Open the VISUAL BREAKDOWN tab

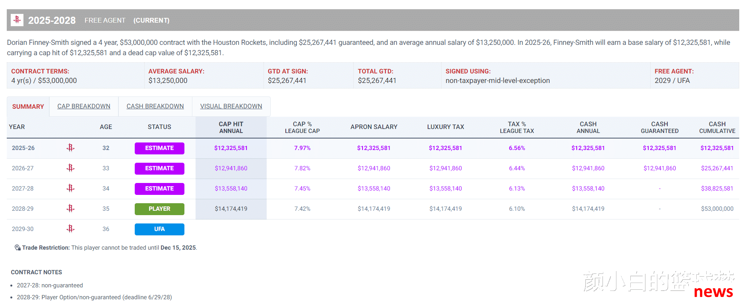[231, 106]
